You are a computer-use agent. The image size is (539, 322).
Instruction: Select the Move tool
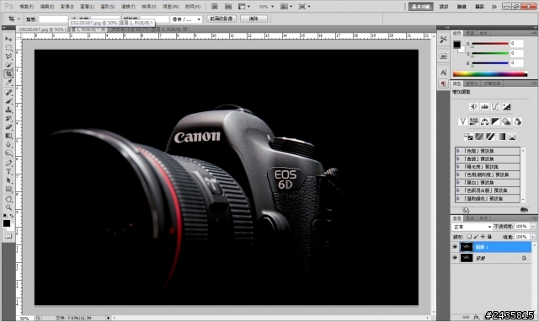click(8, 40)
